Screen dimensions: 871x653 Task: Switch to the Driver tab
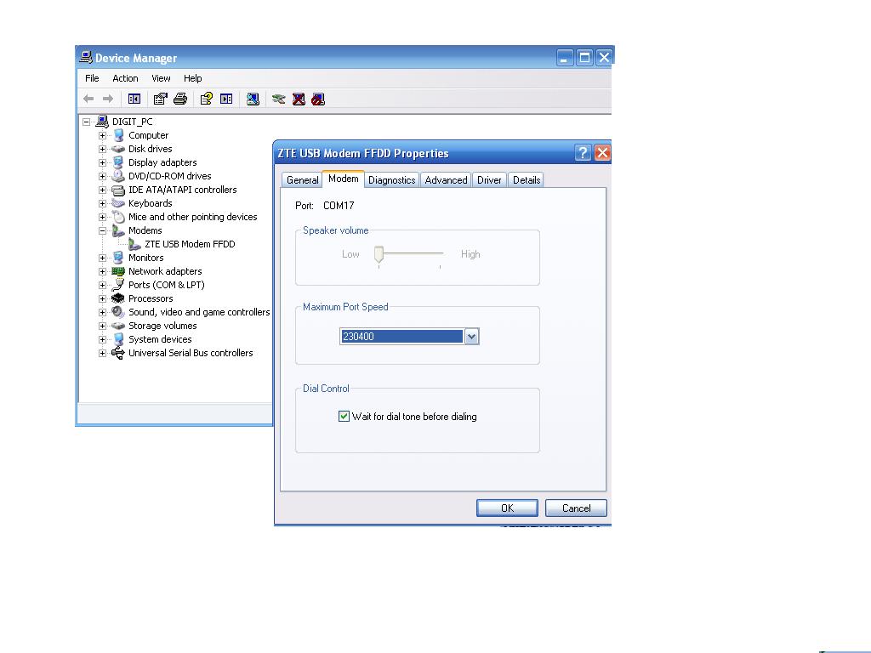coord(489,180)
